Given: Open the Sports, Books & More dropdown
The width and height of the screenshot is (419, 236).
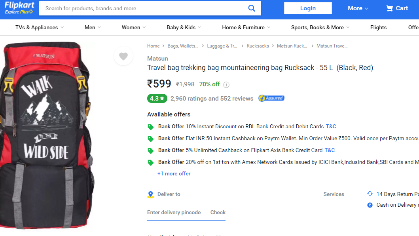Looking at the screenshot, I should (319, 27).
